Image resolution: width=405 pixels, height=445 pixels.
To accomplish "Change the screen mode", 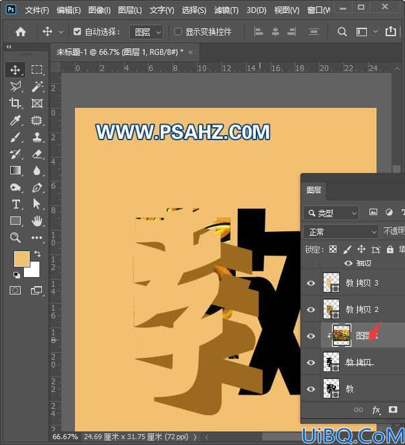I will click(36, 291).
